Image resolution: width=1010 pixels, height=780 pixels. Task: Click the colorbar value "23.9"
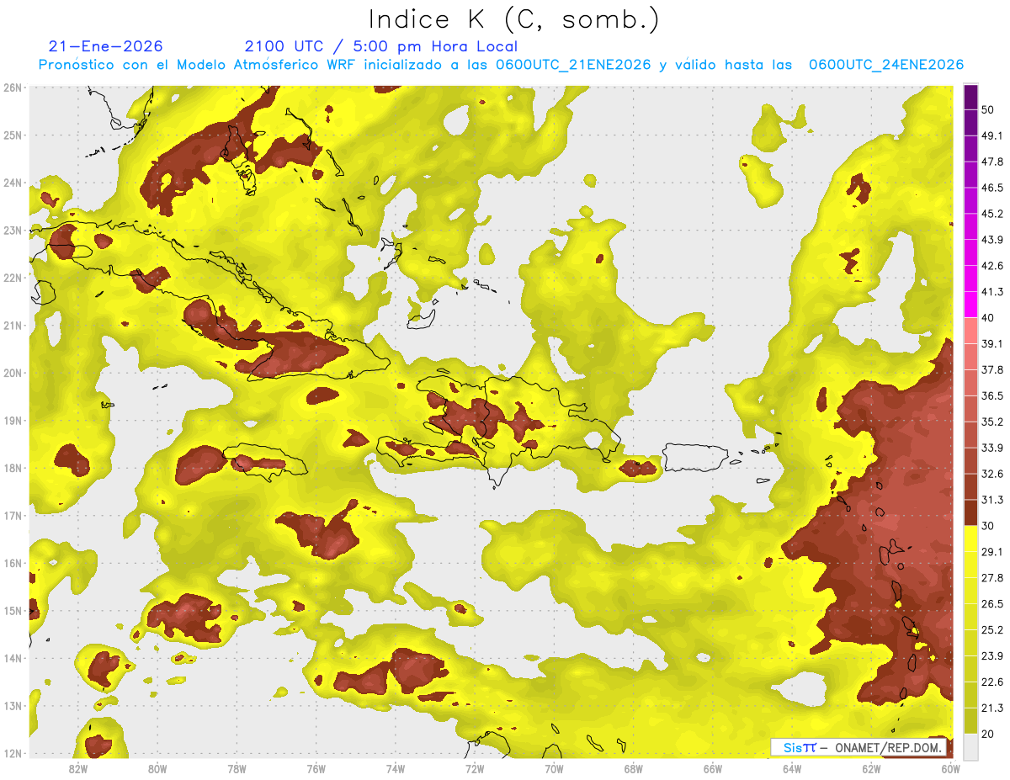tap(991, 656)
